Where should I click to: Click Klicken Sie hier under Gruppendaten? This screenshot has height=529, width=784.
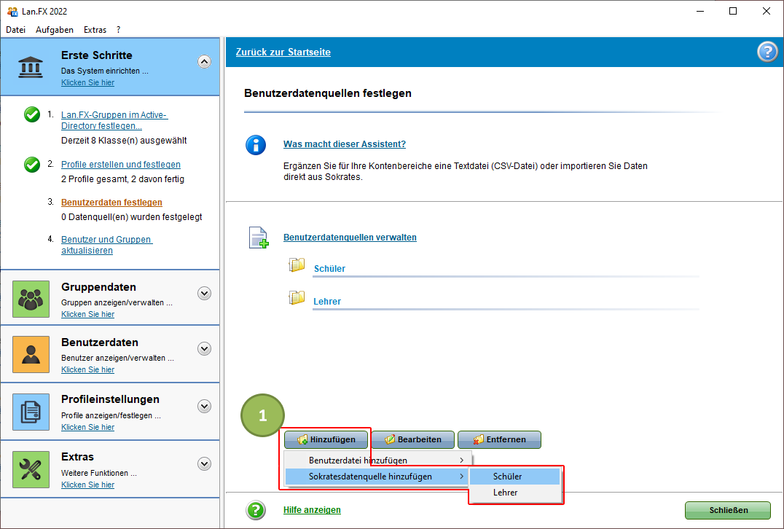(87, 314)
